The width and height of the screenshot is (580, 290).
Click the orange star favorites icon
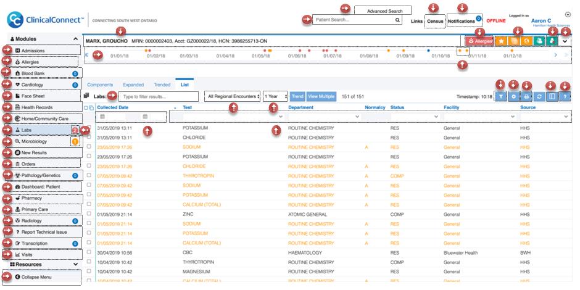pyautogui.click(x=501, y=41)
